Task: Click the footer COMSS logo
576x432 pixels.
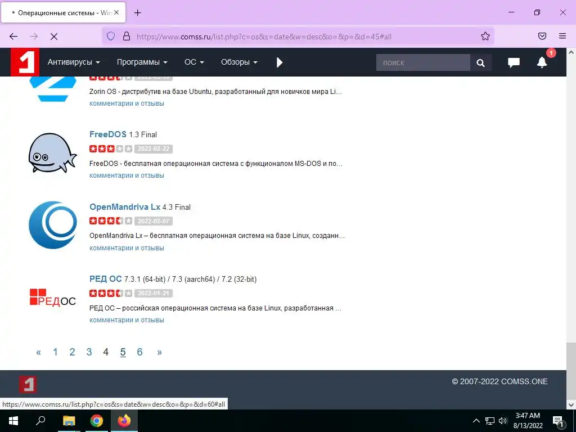Action: (x=28, y=384)
